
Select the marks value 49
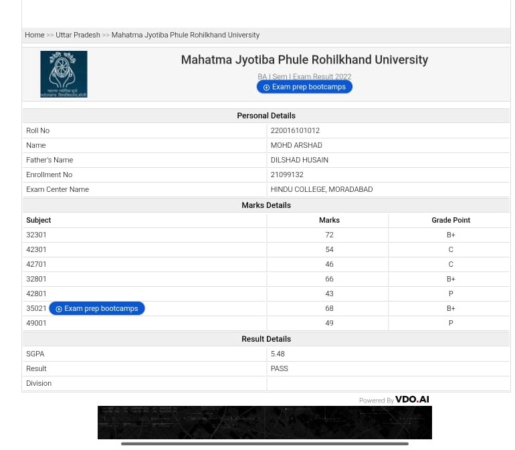tap(329, 323)
